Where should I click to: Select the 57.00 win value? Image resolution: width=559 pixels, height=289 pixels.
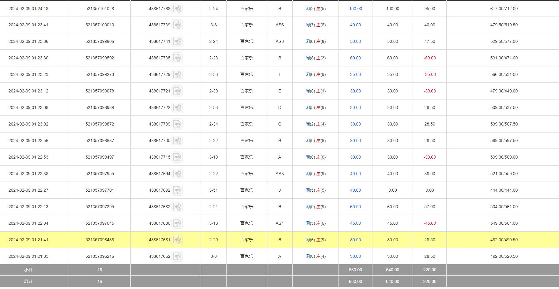click(430, 207)
